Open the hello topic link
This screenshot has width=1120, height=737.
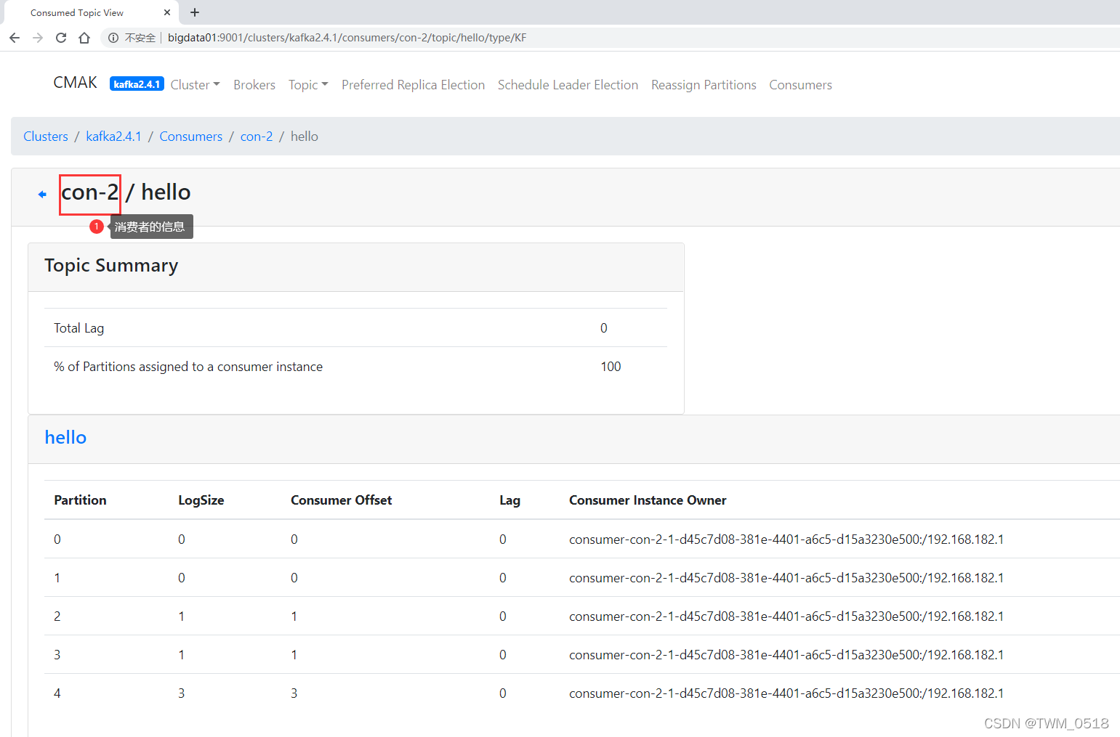tap(65, 437)
